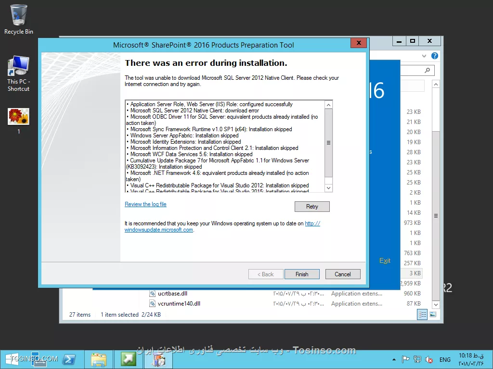Open Action Center flag icon
The image size is (493, 369).
point(405,359)
